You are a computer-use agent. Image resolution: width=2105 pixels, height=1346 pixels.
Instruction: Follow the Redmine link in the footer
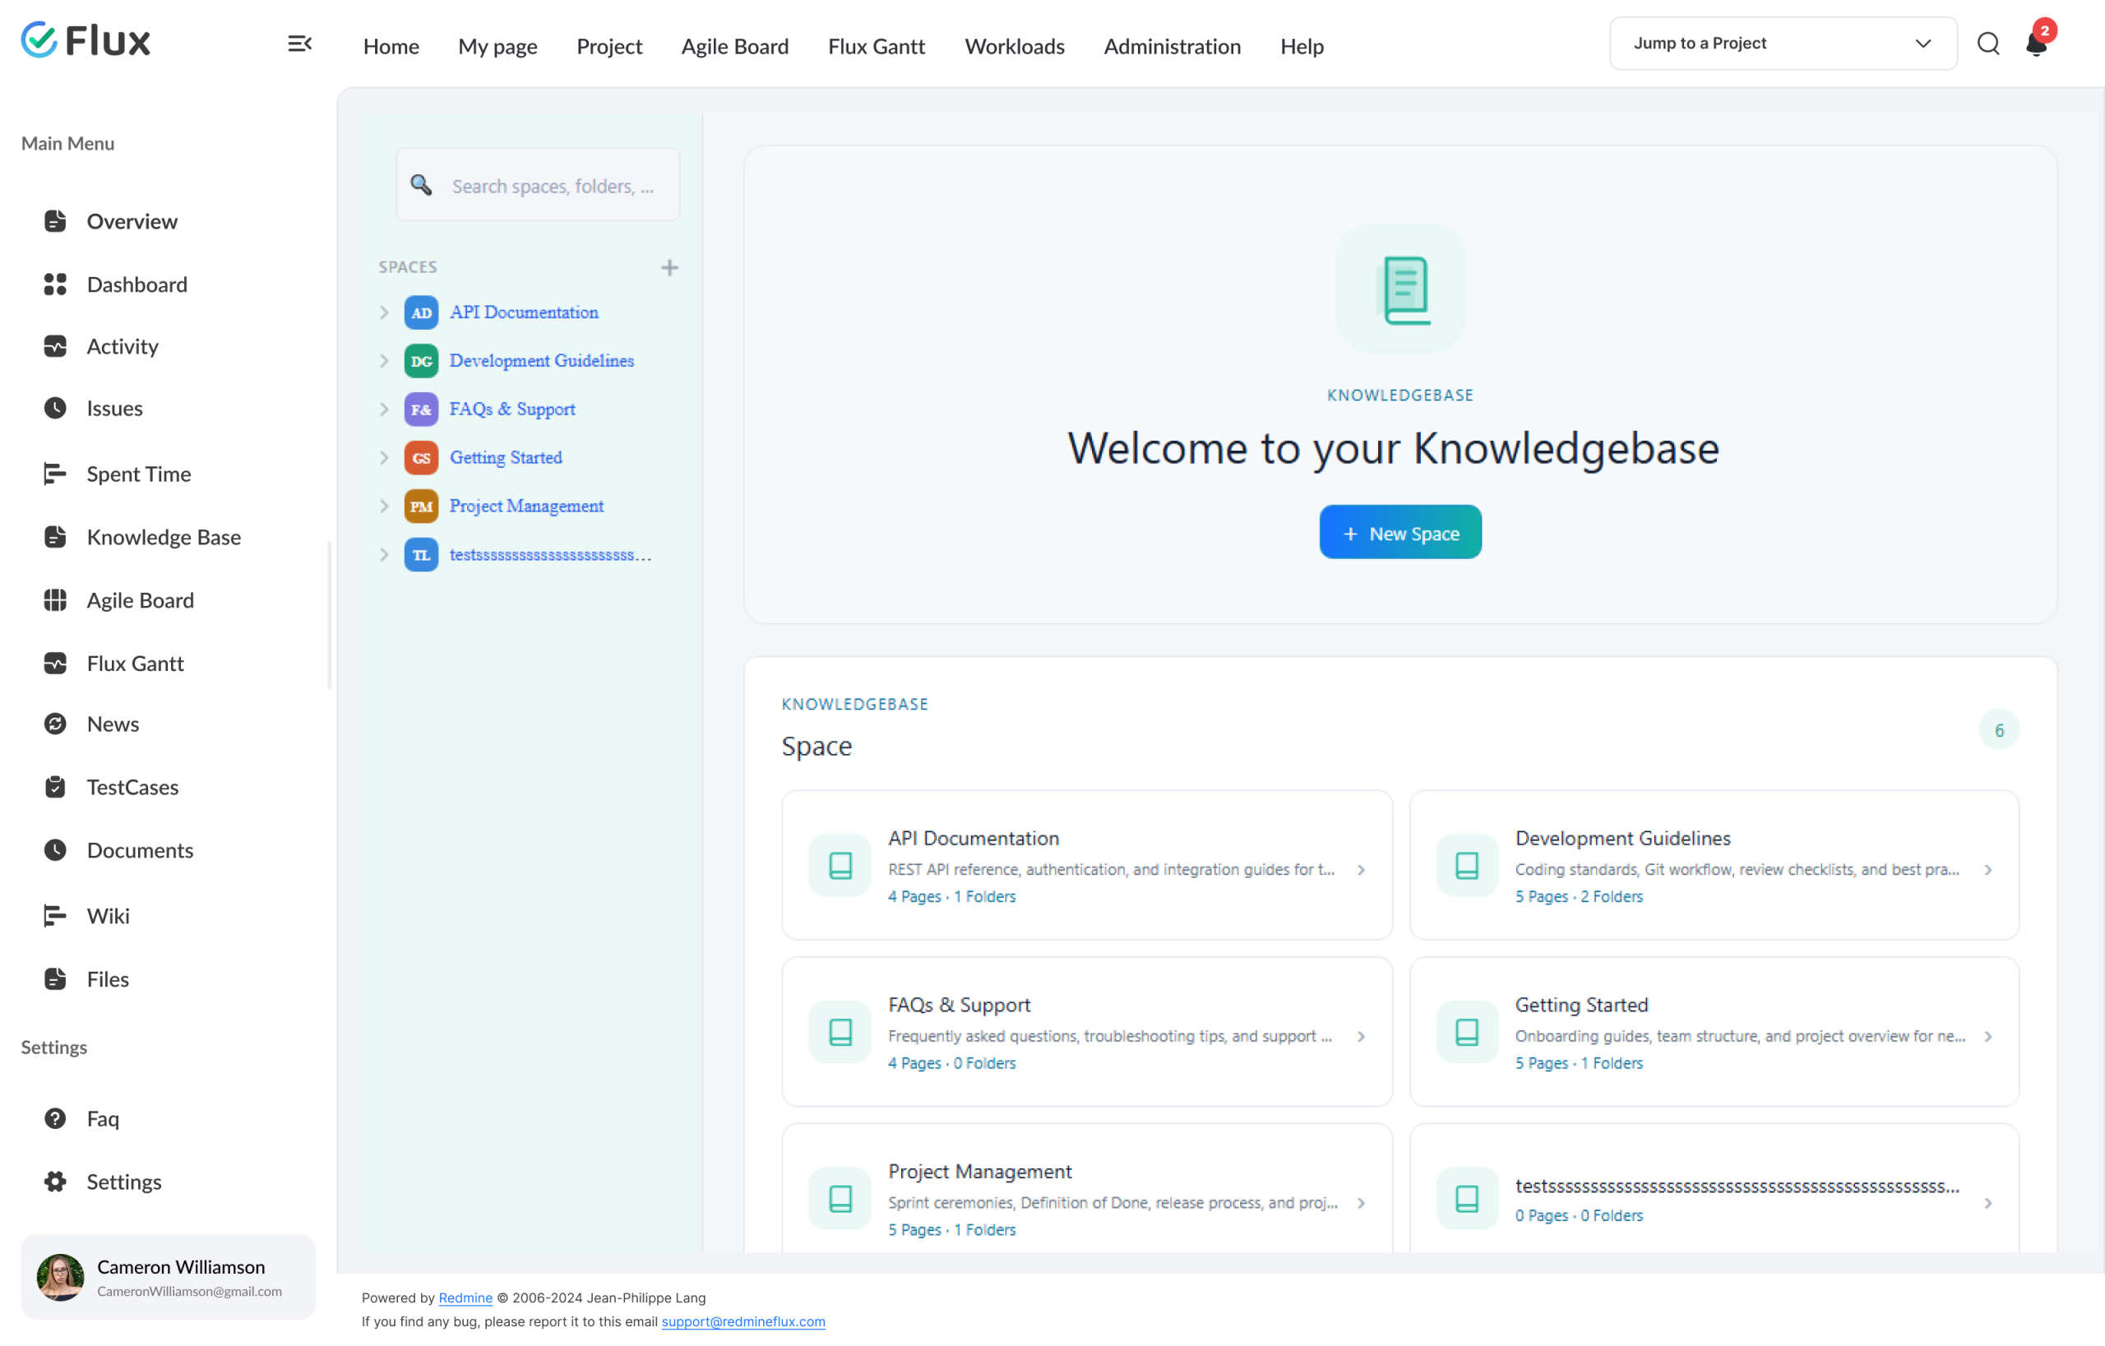[465, 1298]
